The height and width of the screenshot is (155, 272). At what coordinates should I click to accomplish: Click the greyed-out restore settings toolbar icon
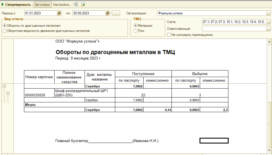(76, 4)
